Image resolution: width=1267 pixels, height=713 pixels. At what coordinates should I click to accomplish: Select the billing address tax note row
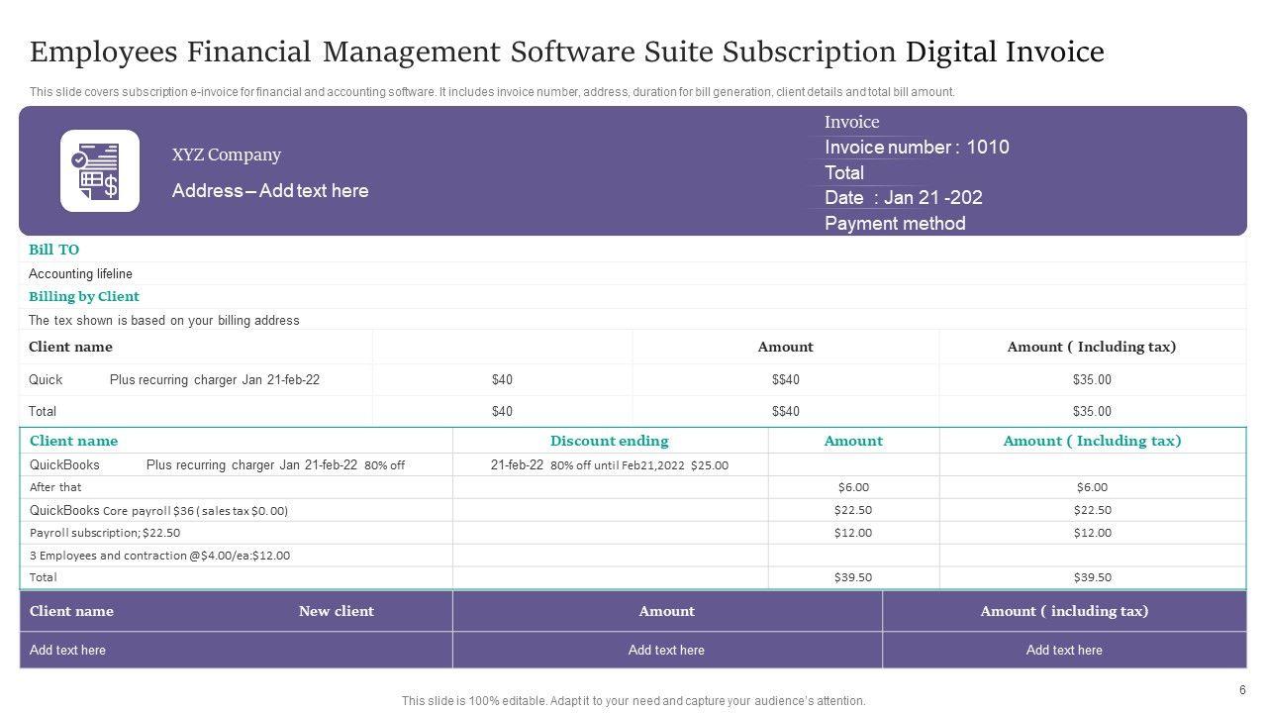point(164,321)
